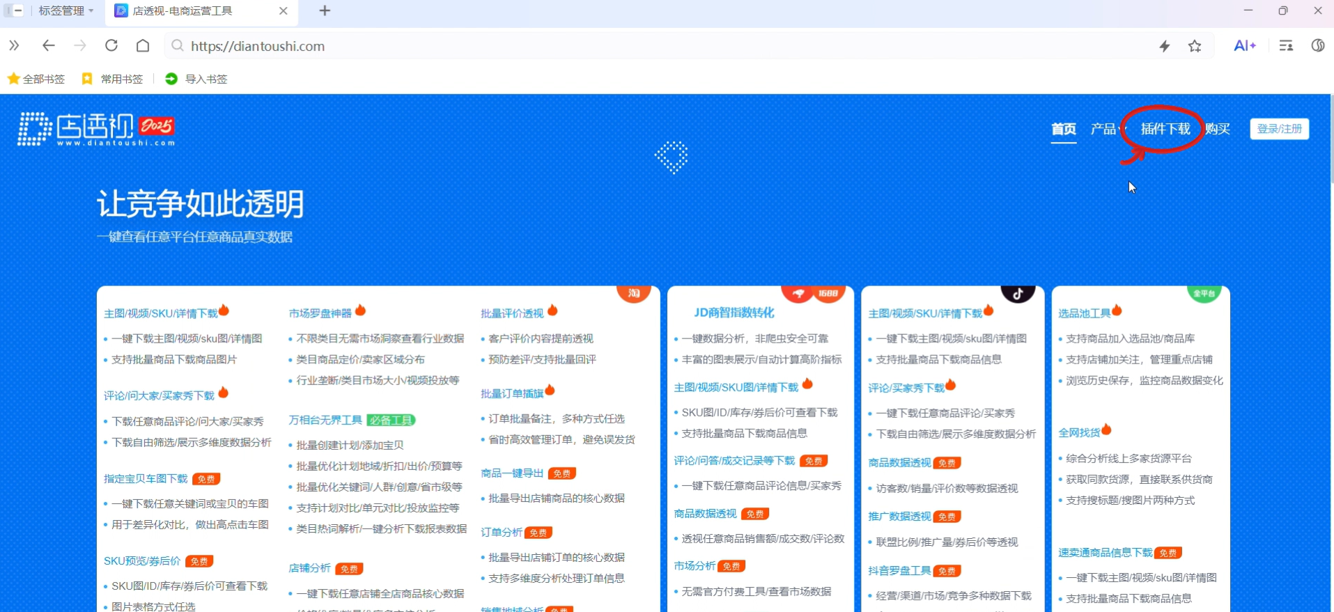Go to the 首页 navigation item
Screen dimensions: 1334x612
pyautogui.click(x=1064, y=129)
